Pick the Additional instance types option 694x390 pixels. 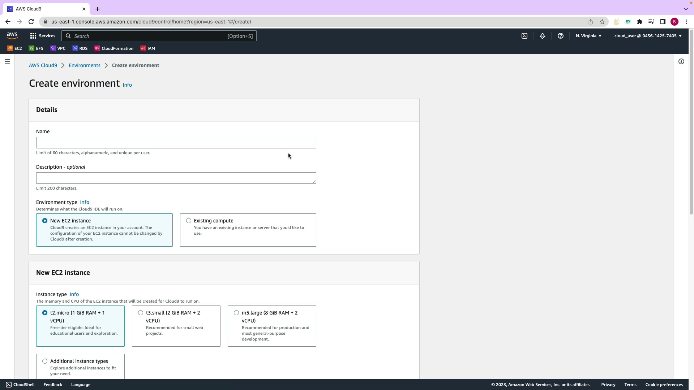click(45, 361)
